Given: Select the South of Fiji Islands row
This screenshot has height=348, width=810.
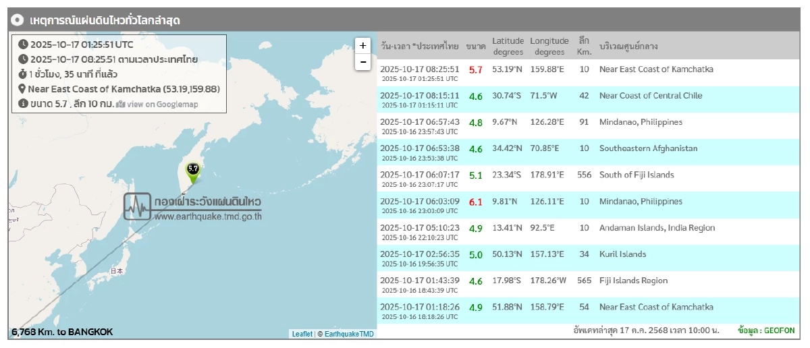Looking at the screenshot, I should [x=586, y=178].
